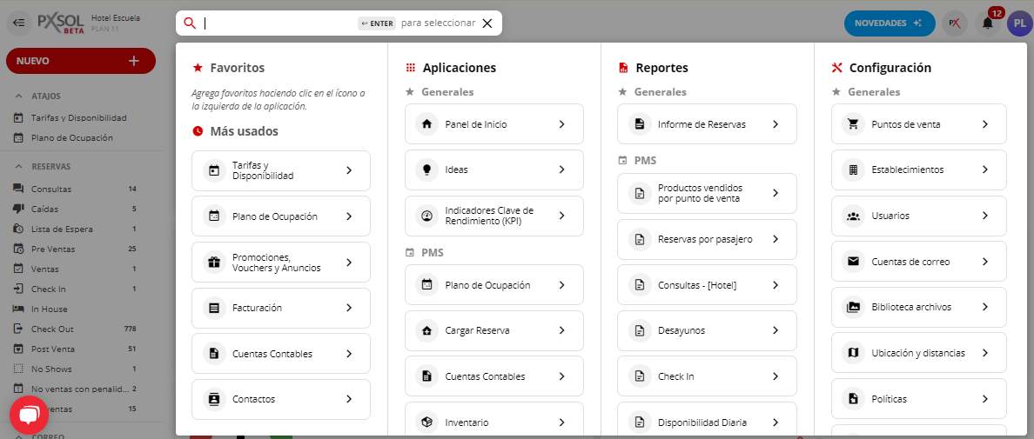Click the lightbulb icon next to Ideas
The image size is (1034, 439).
[426, 170]
